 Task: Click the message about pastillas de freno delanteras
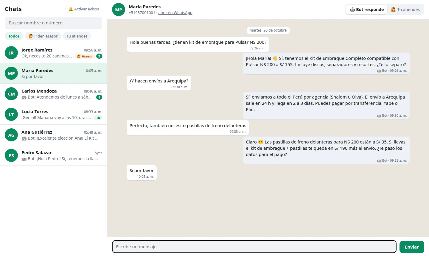(188, 128)
